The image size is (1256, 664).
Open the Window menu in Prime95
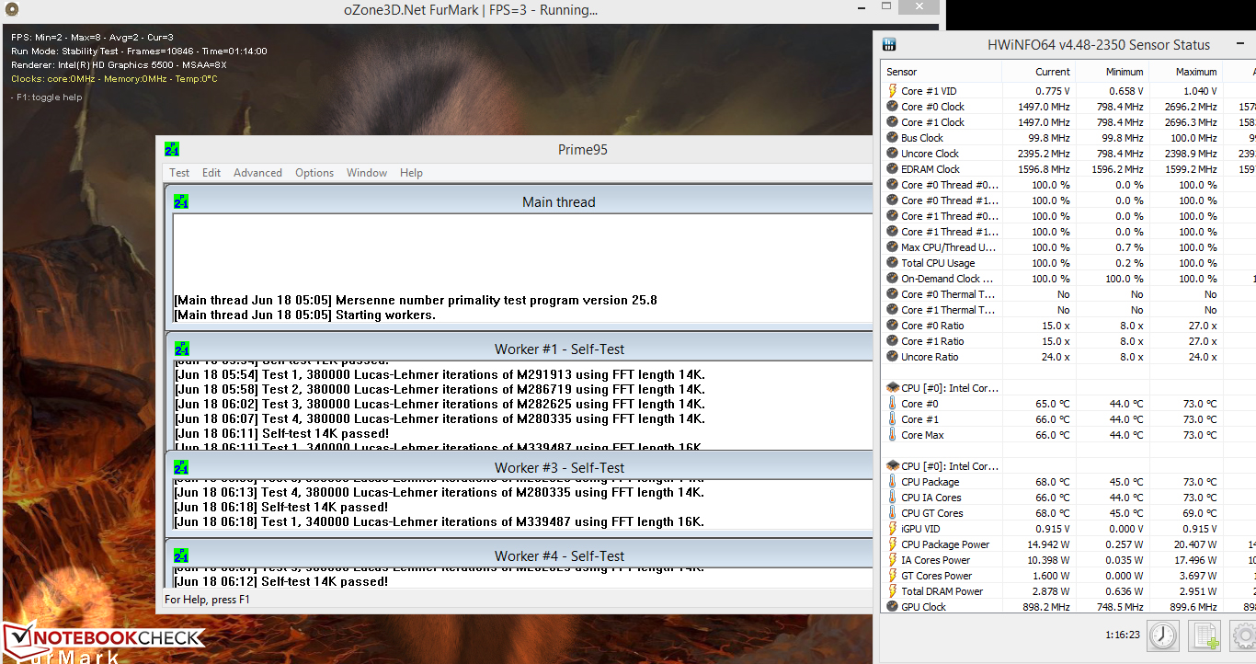click(367, 173)
